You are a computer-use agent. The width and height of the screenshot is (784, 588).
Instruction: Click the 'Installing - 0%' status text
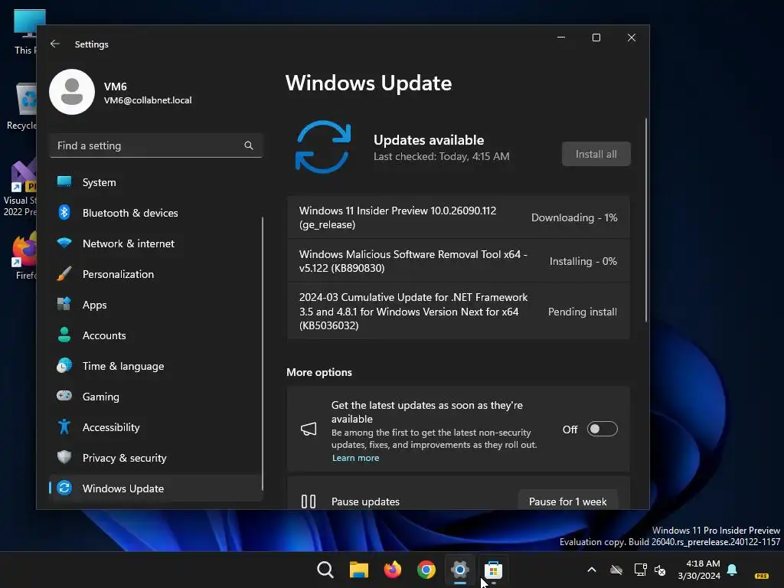pyautogui.click(x=583, y=261)
